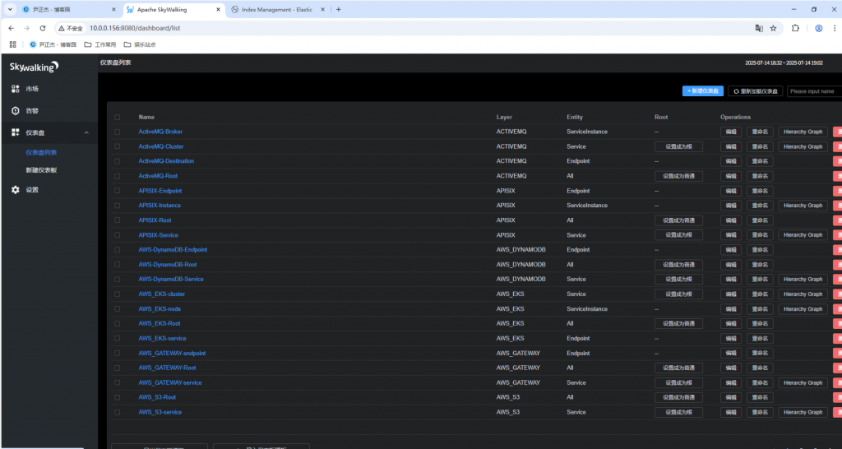Reload the page with browser refresh icon
Image resolution: width=842 pixels, height=449 pixels.
43,28
